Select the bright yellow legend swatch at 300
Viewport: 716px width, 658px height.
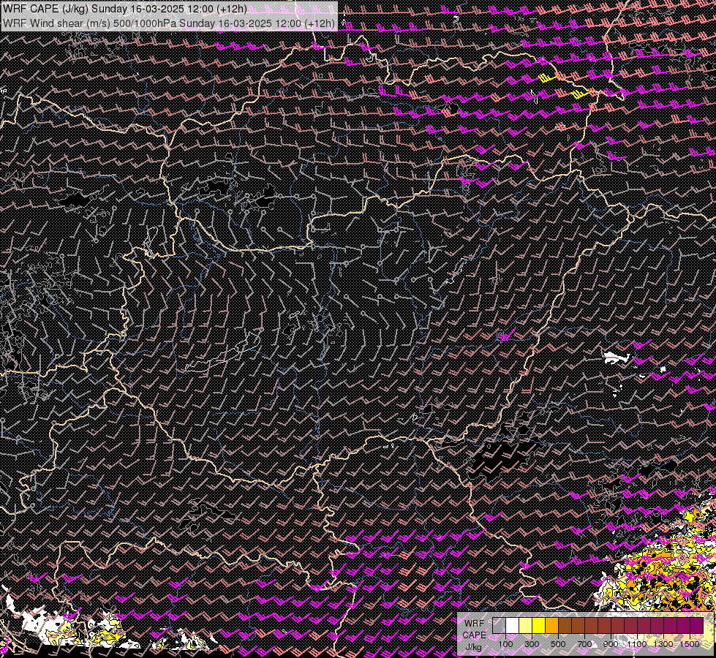tap(538, 626)
